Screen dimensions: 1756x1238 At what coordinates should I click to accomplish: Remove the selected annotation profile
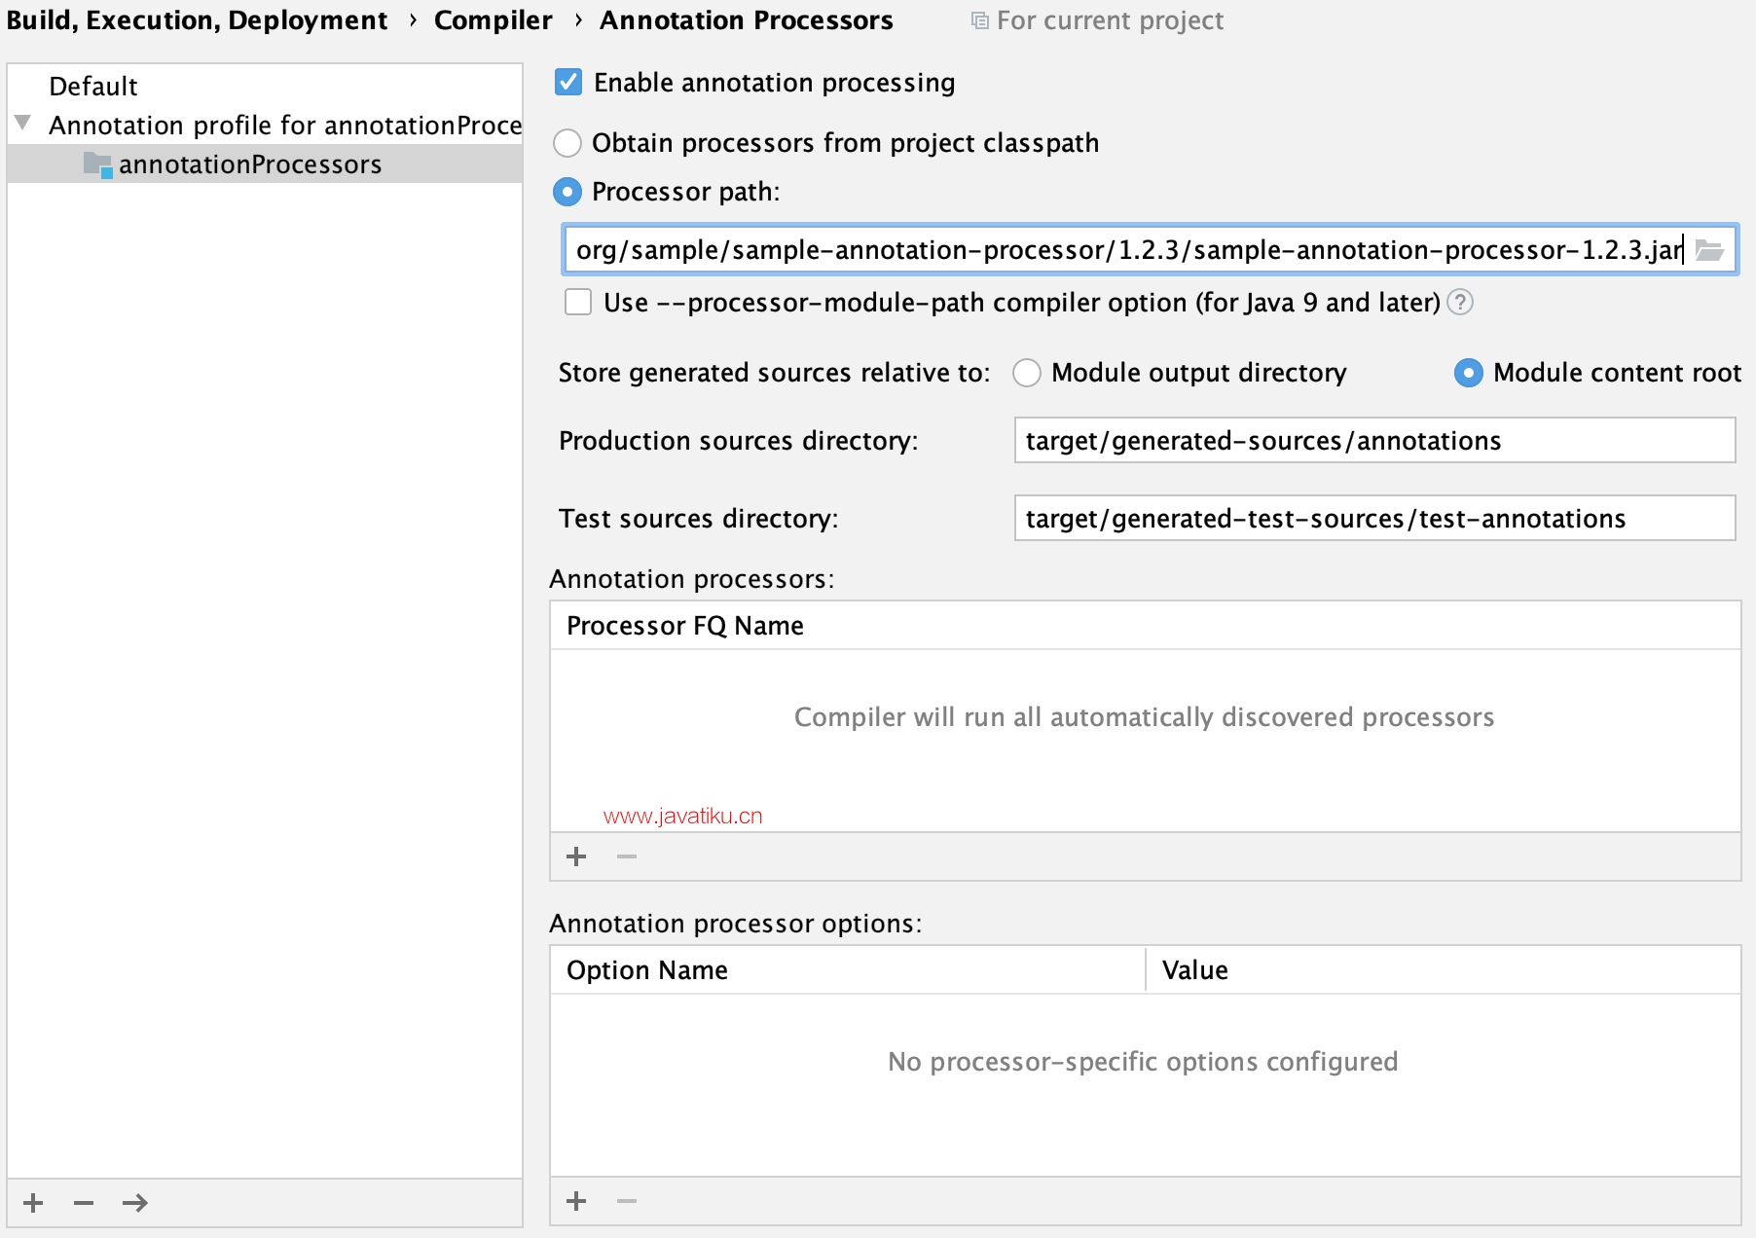pos(84,1203)
